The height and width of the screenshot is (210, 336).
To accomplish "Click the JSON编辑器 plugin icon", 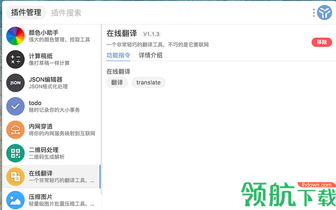I will click(15, 83).
